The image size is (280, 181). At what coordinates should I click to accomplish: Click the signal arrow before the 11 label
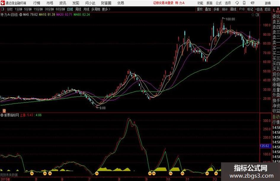tap(182, 173)
